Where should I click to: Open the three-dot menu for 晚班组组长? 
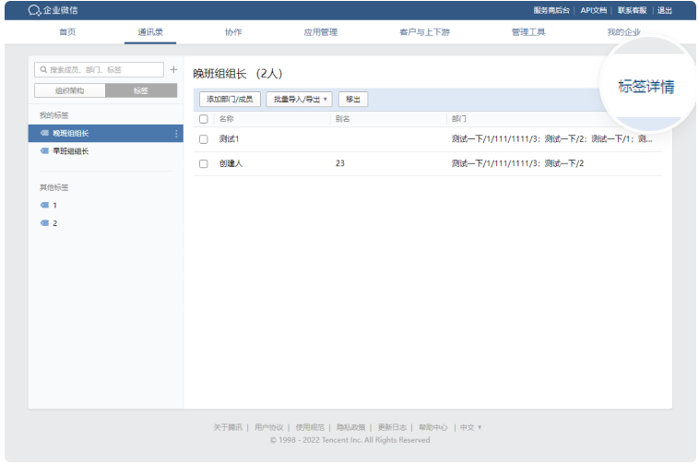point(176,134)
